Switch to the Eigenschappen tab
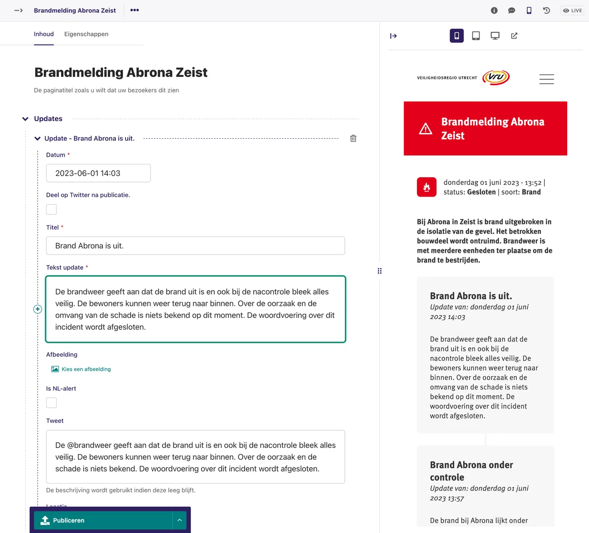The height and width of the screenshot is (533, 589). [x=86, y=34]
